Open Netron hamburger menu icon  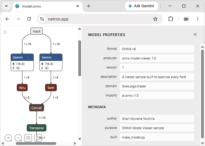(5, 32)
